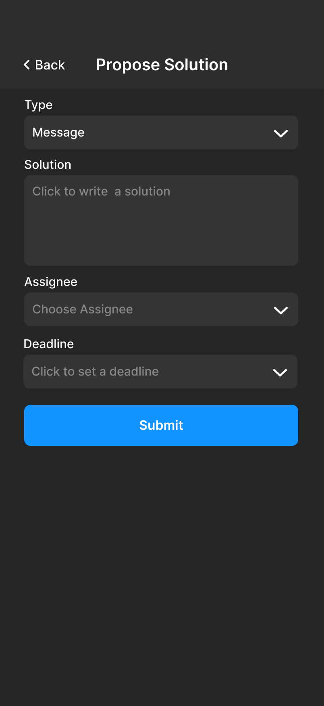
Task: Select the 'Message' value text
Action: pyautogui.click(x=58, y=132)
